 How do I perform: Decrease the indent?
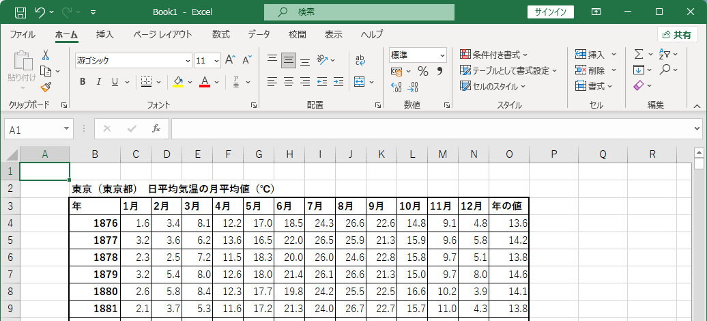[x=322, y=82]
